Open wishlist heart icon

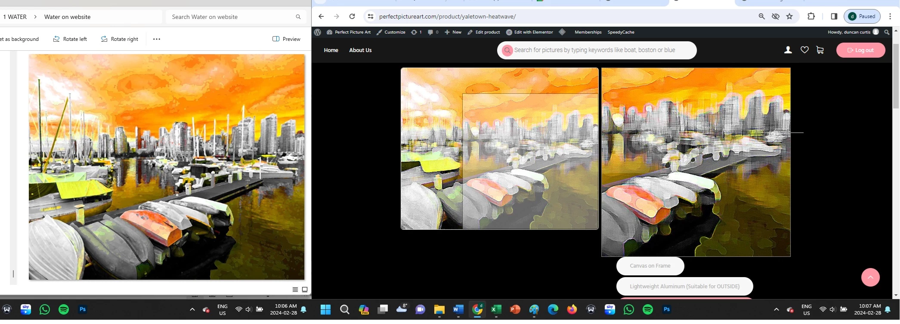pyautogui.click(x=804, y=50)
